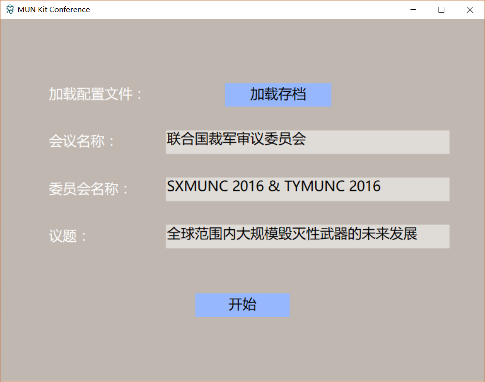Click the second 2016 in committee name field
Image resolution: width=485 pixels, height=382 pixels.
(365, 186)
